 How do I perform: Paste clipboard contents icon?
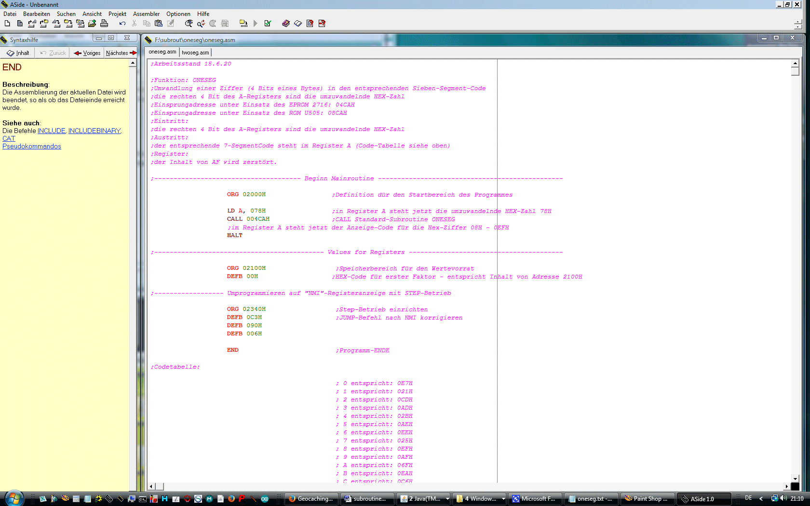pyautogui.click(x=159, y=23)
